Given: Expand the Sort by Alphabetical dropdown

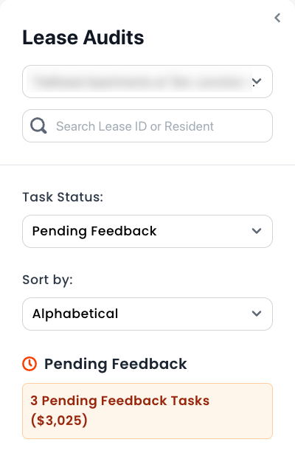Looking at the screenshot, I should [x=147, y=314].
